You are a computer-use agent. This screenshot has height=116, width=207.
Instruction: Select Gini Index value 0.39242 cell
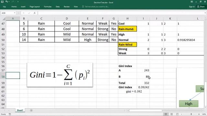143,87
